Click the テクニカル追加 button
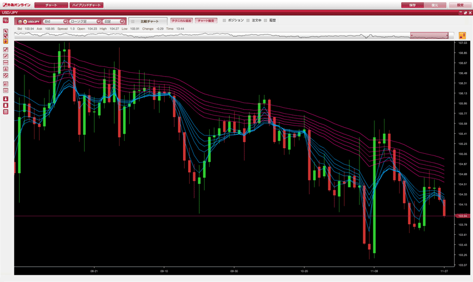Image resolution: width=473 pixels, height=282 pixels. pyautogui.click(x=181, y=21)
